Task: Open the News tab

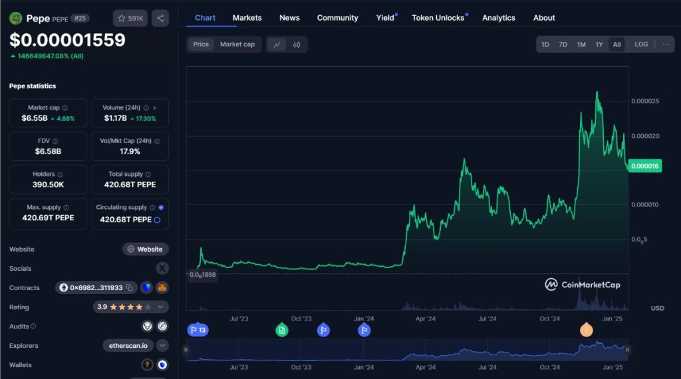Action: pos(289,18)
